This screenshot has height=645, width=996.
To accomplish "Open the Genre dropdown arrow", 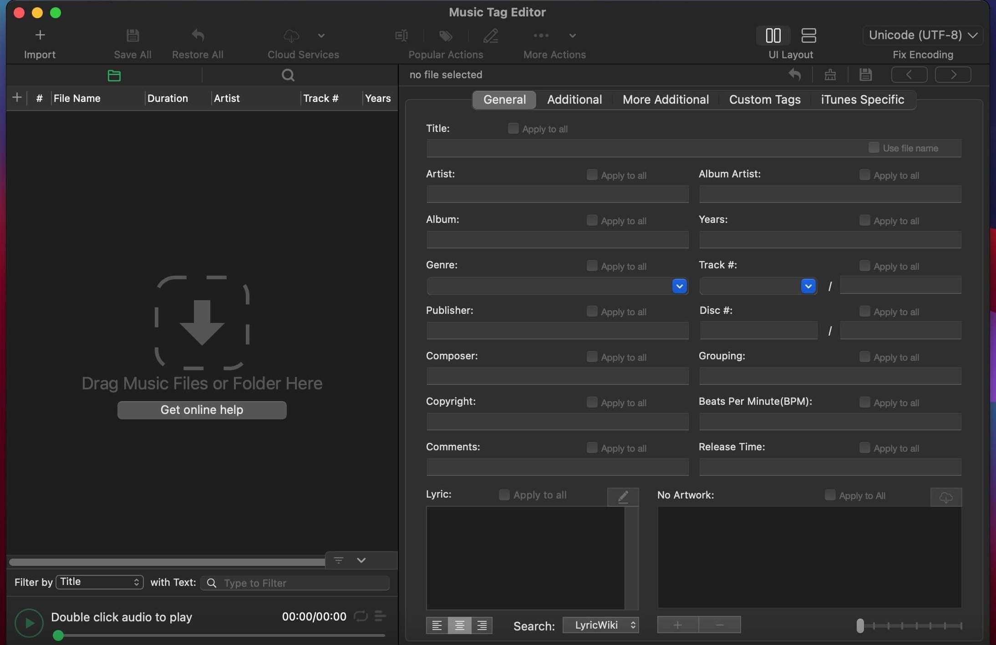I will pos(679,286).
